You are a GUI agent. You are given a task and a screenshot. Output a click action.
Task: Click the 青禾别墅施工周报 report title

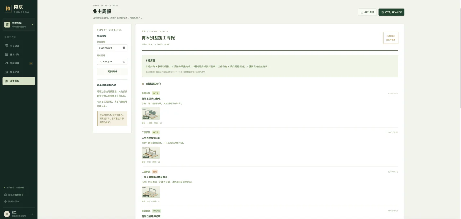click(x=158, y=37)
